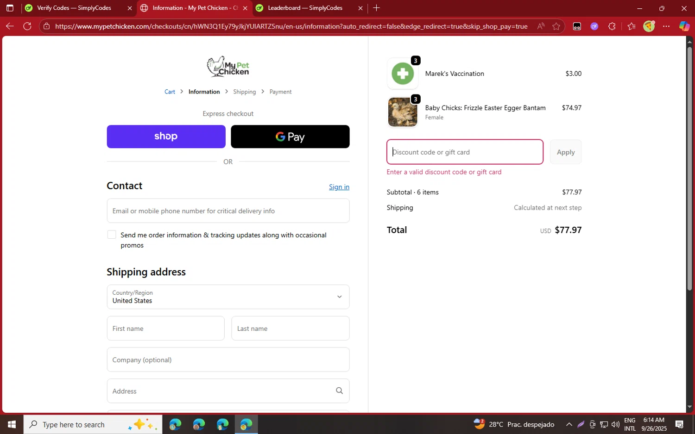Open the network status tray icon
695x434 pixels.
[x=604, y=424]
